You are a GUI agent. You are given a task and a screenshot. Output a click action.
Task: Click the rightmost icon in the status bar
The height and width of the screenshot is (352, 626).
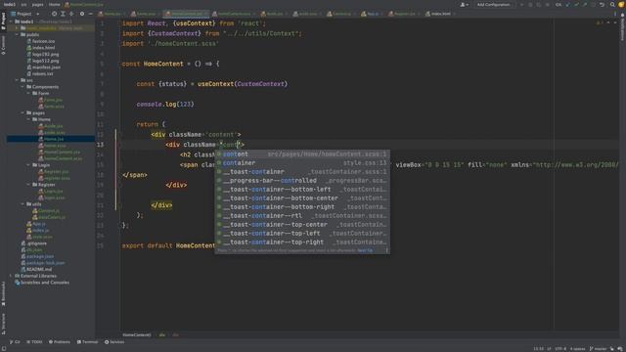pos(621,348)
